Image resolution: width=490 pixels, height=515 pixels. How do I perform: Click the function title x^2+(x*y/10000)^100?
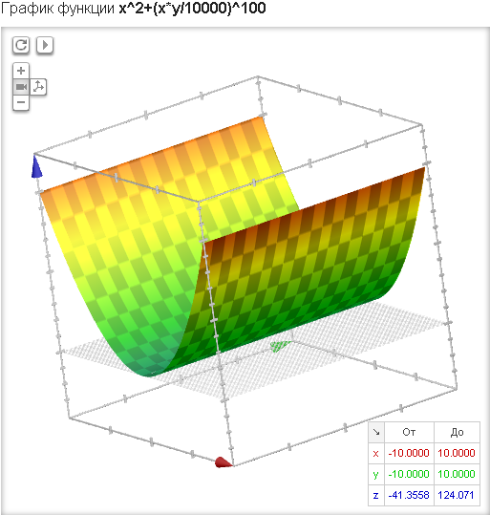(x=192, y=9)
